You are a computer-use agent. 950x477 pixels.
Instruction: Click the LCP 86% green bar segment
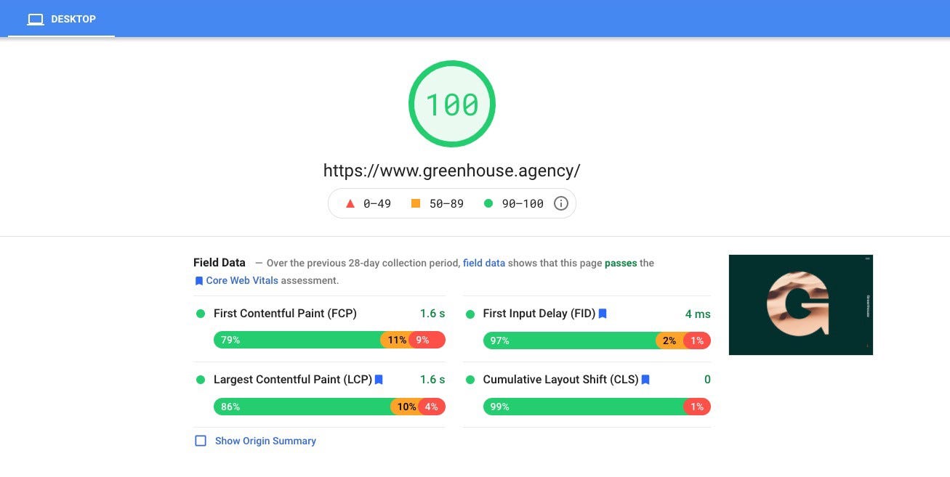[x=302, y=407]
